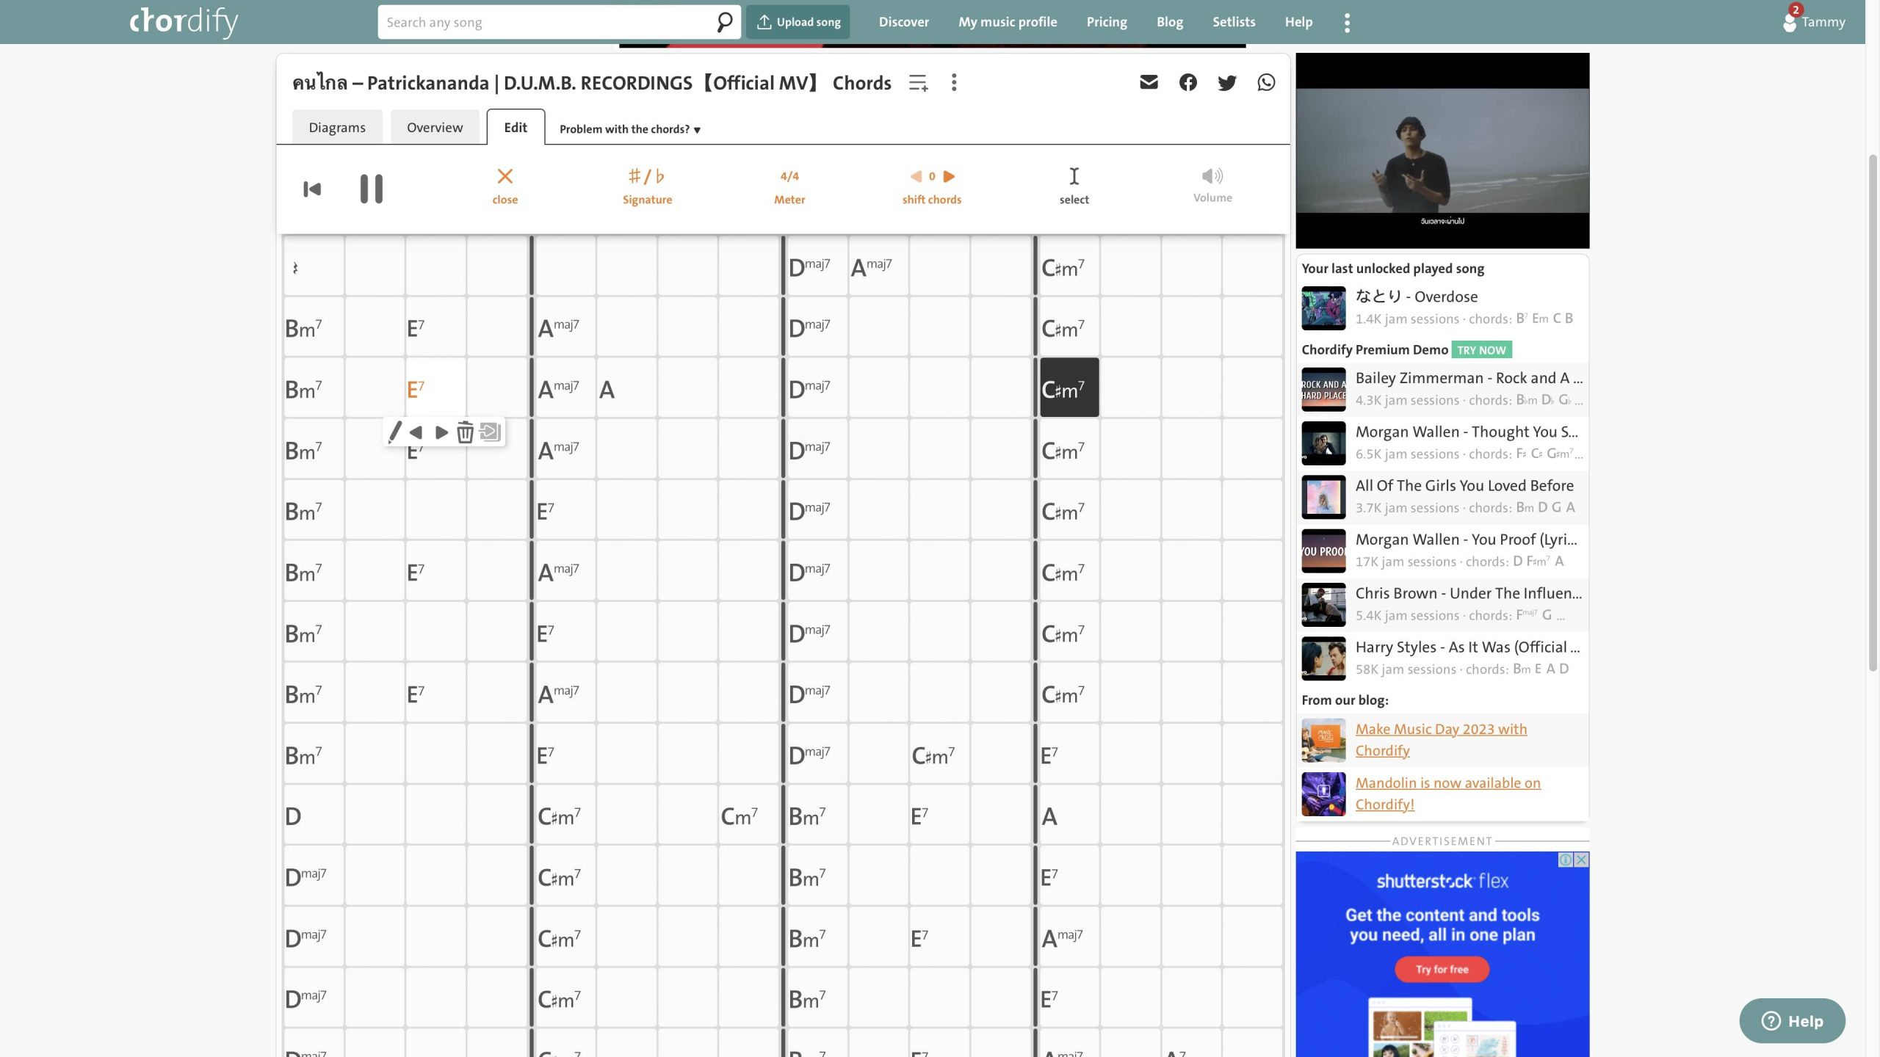
Task: Rewind to the start of song
Action: click(312, 189)
